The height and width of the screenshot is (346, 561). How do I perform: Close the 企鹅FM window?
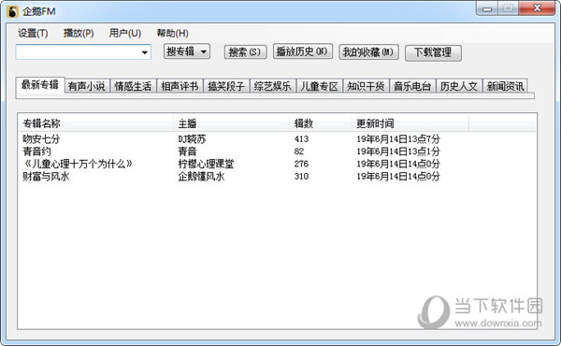[x=537, y=8]
